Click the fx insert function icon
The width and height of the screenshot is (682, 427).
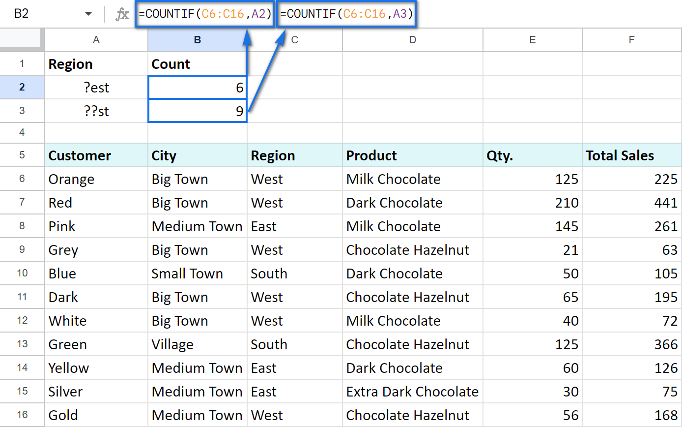[124, 13]
